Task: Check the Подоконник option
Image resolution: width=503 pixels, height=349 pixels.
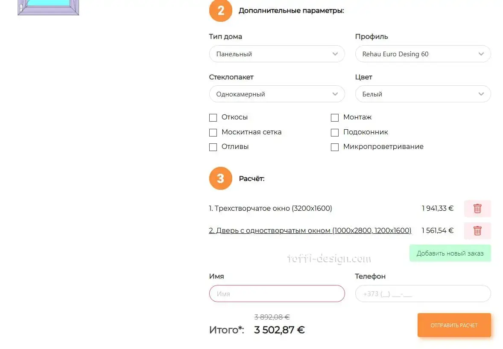Action: (x=335, y=133)
